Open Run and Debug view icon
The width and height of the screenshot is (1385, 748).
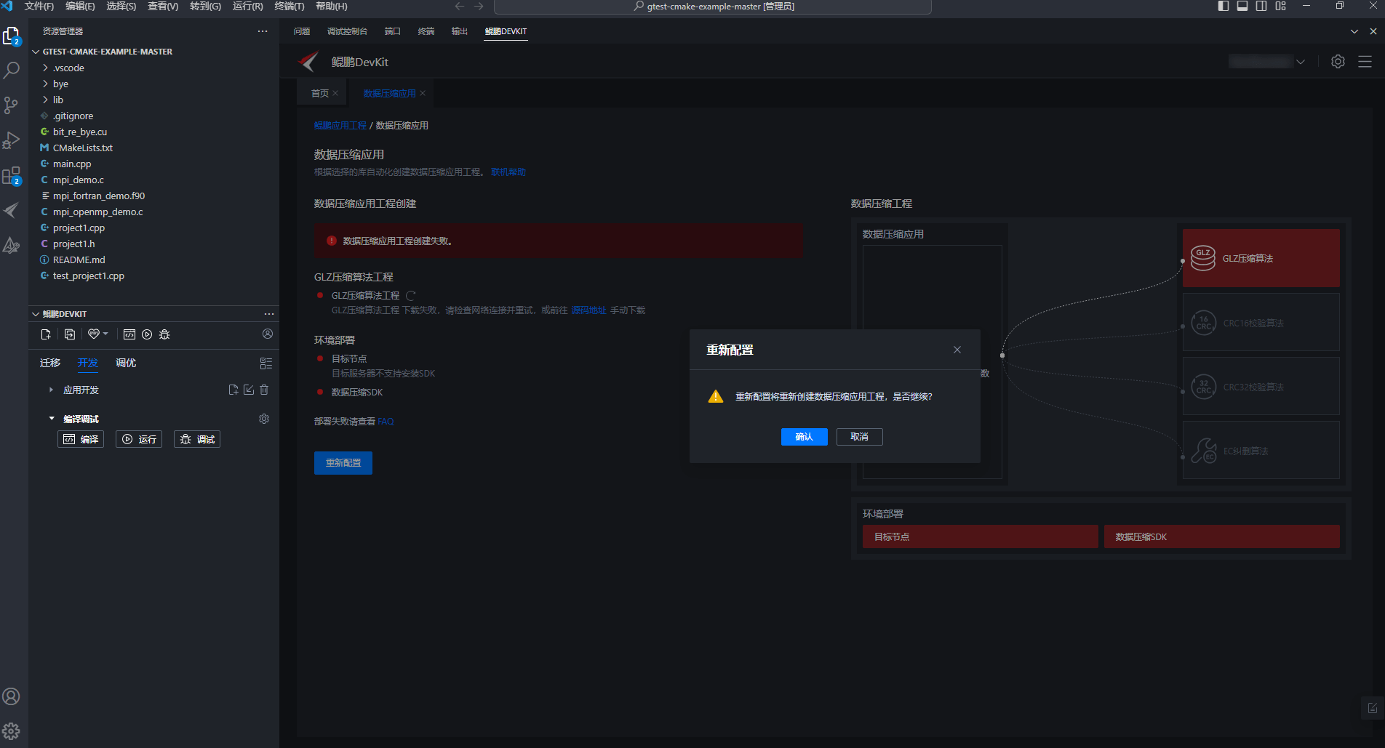point(12,140)
